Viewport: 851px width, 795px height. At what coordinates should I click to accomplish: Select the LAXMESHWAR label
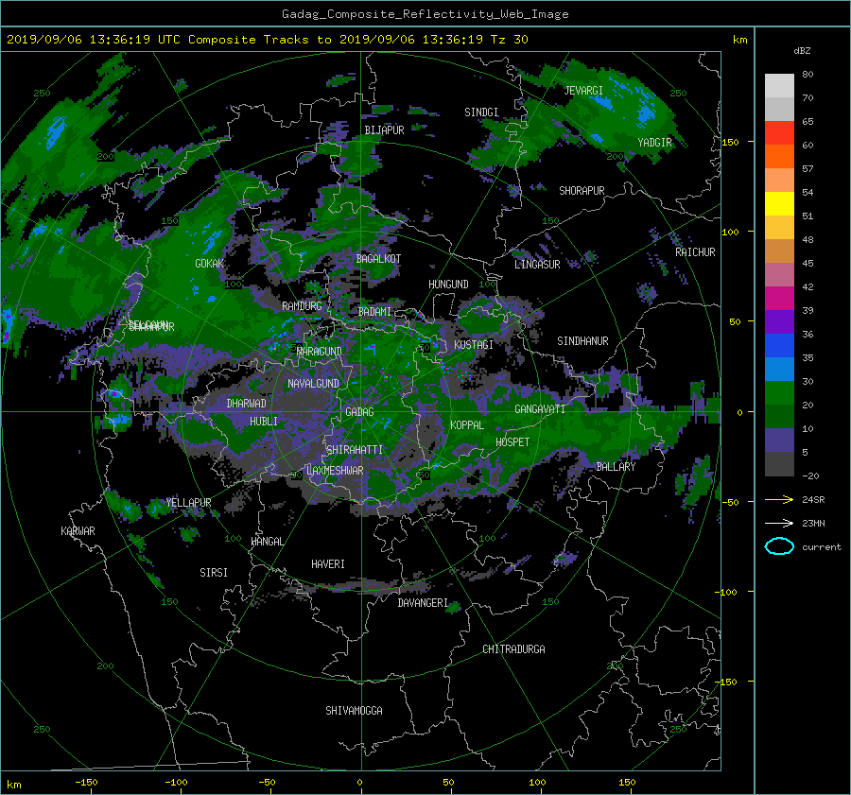(x=335, y=471)
